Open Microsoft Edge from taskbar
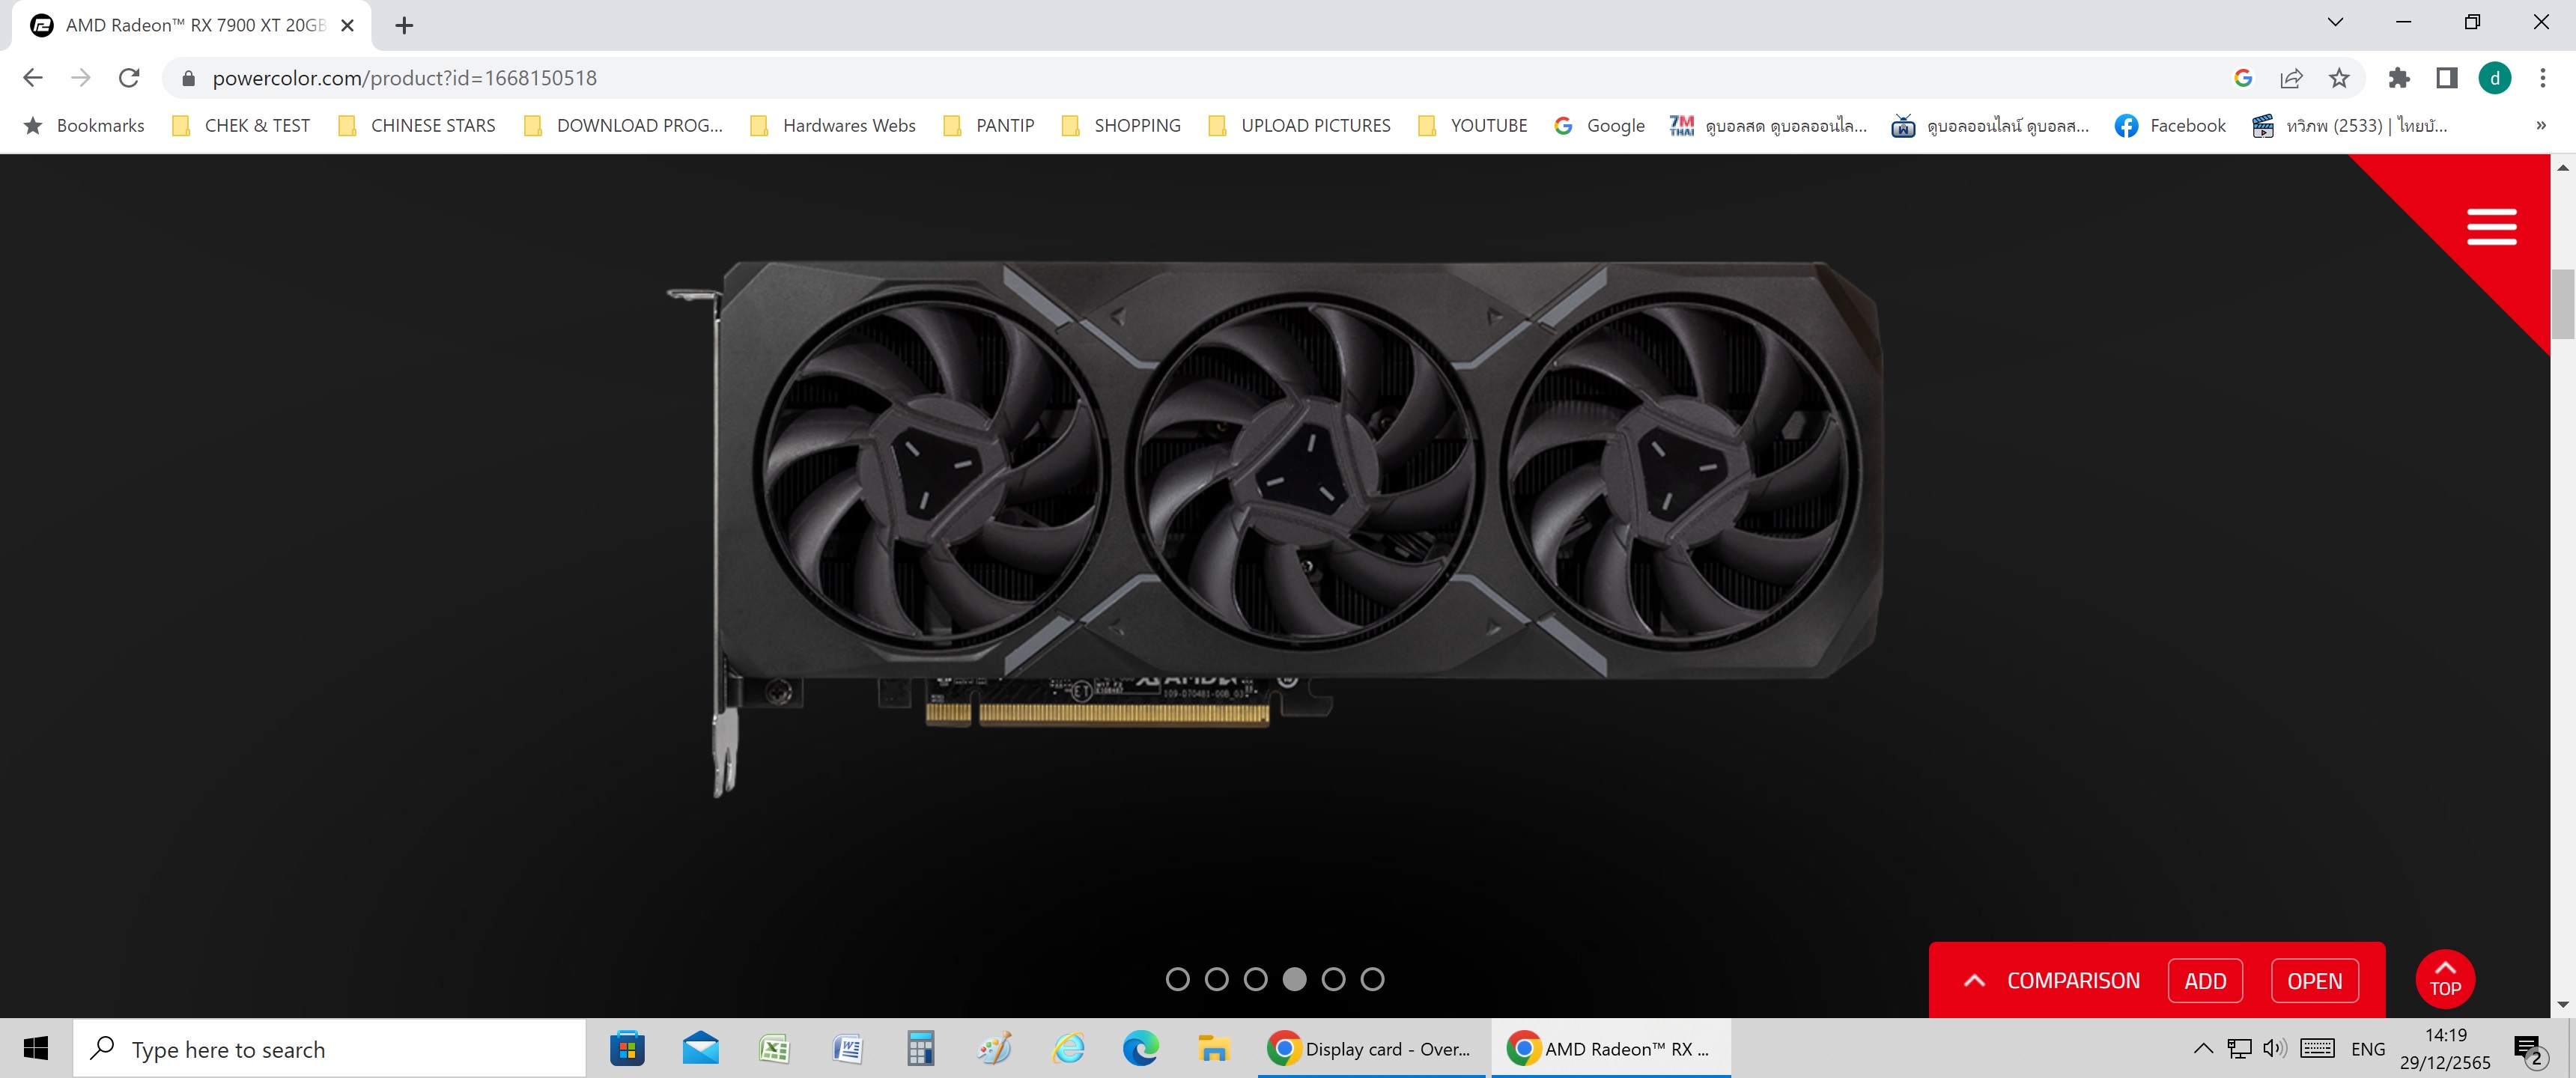This screenshot has width=2576, height=1078. tap(1140, 1048)
